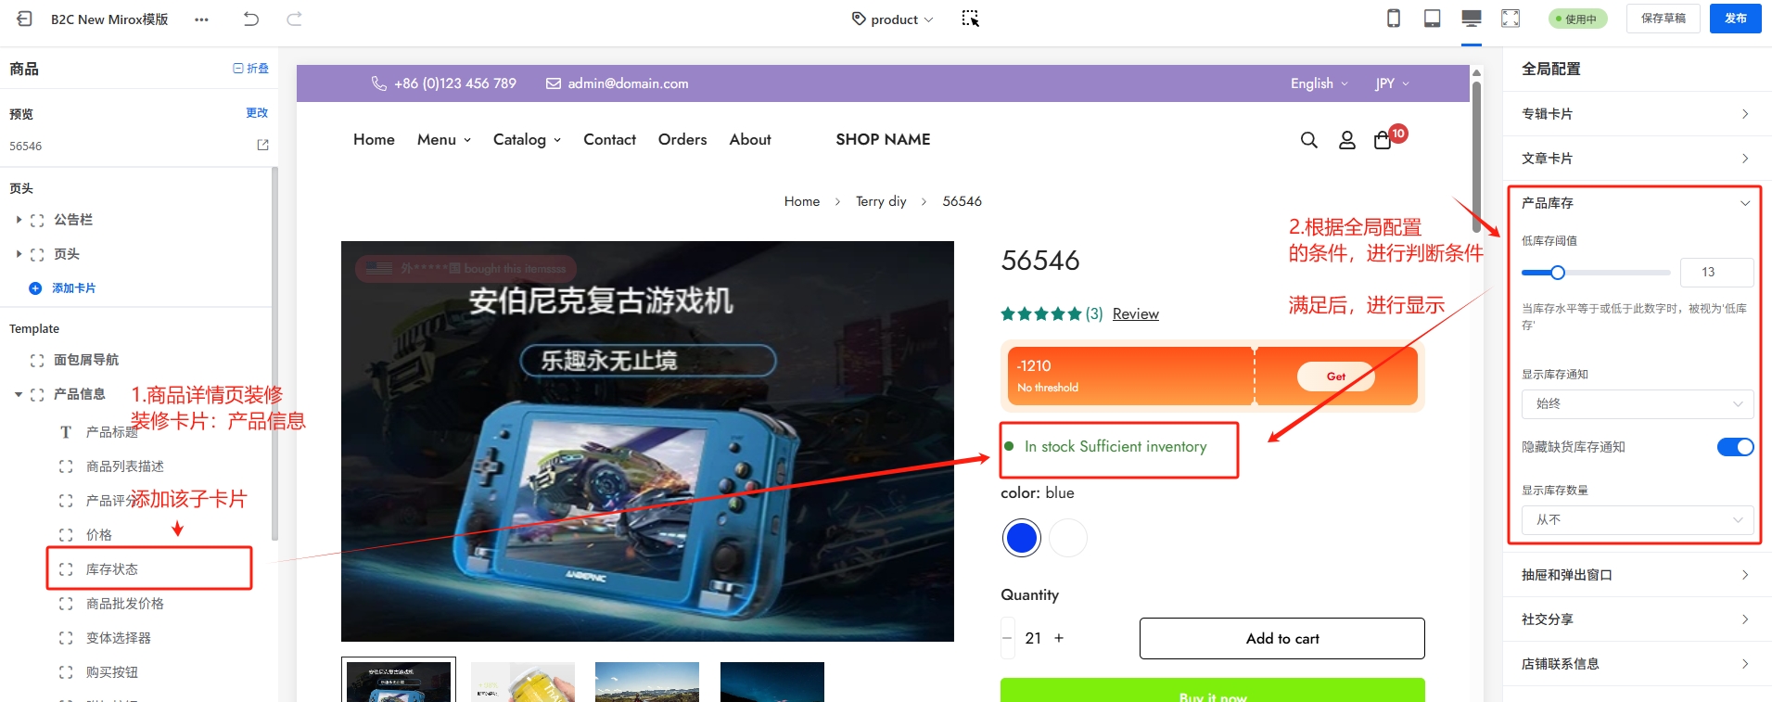
Task: Click the 保存草稿 save draft button
Action: [x=1663, y=19]
